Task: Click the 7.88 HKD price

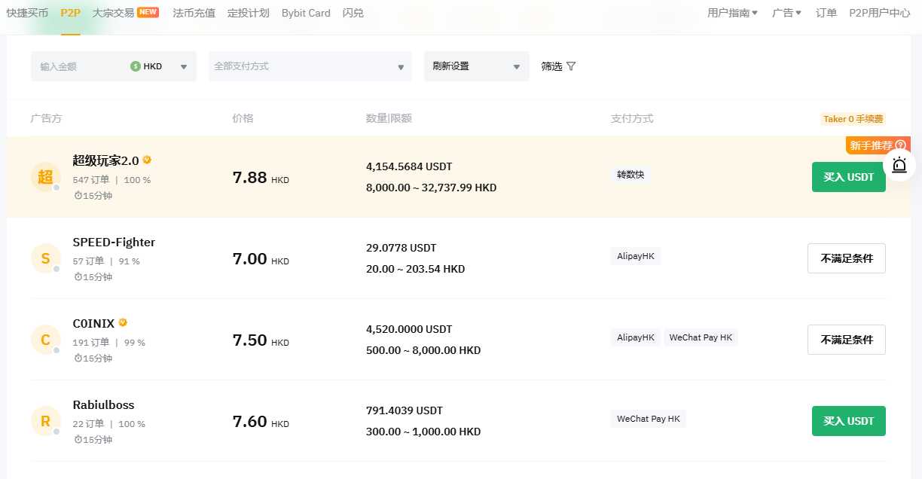Action: [x=261, y=178]
